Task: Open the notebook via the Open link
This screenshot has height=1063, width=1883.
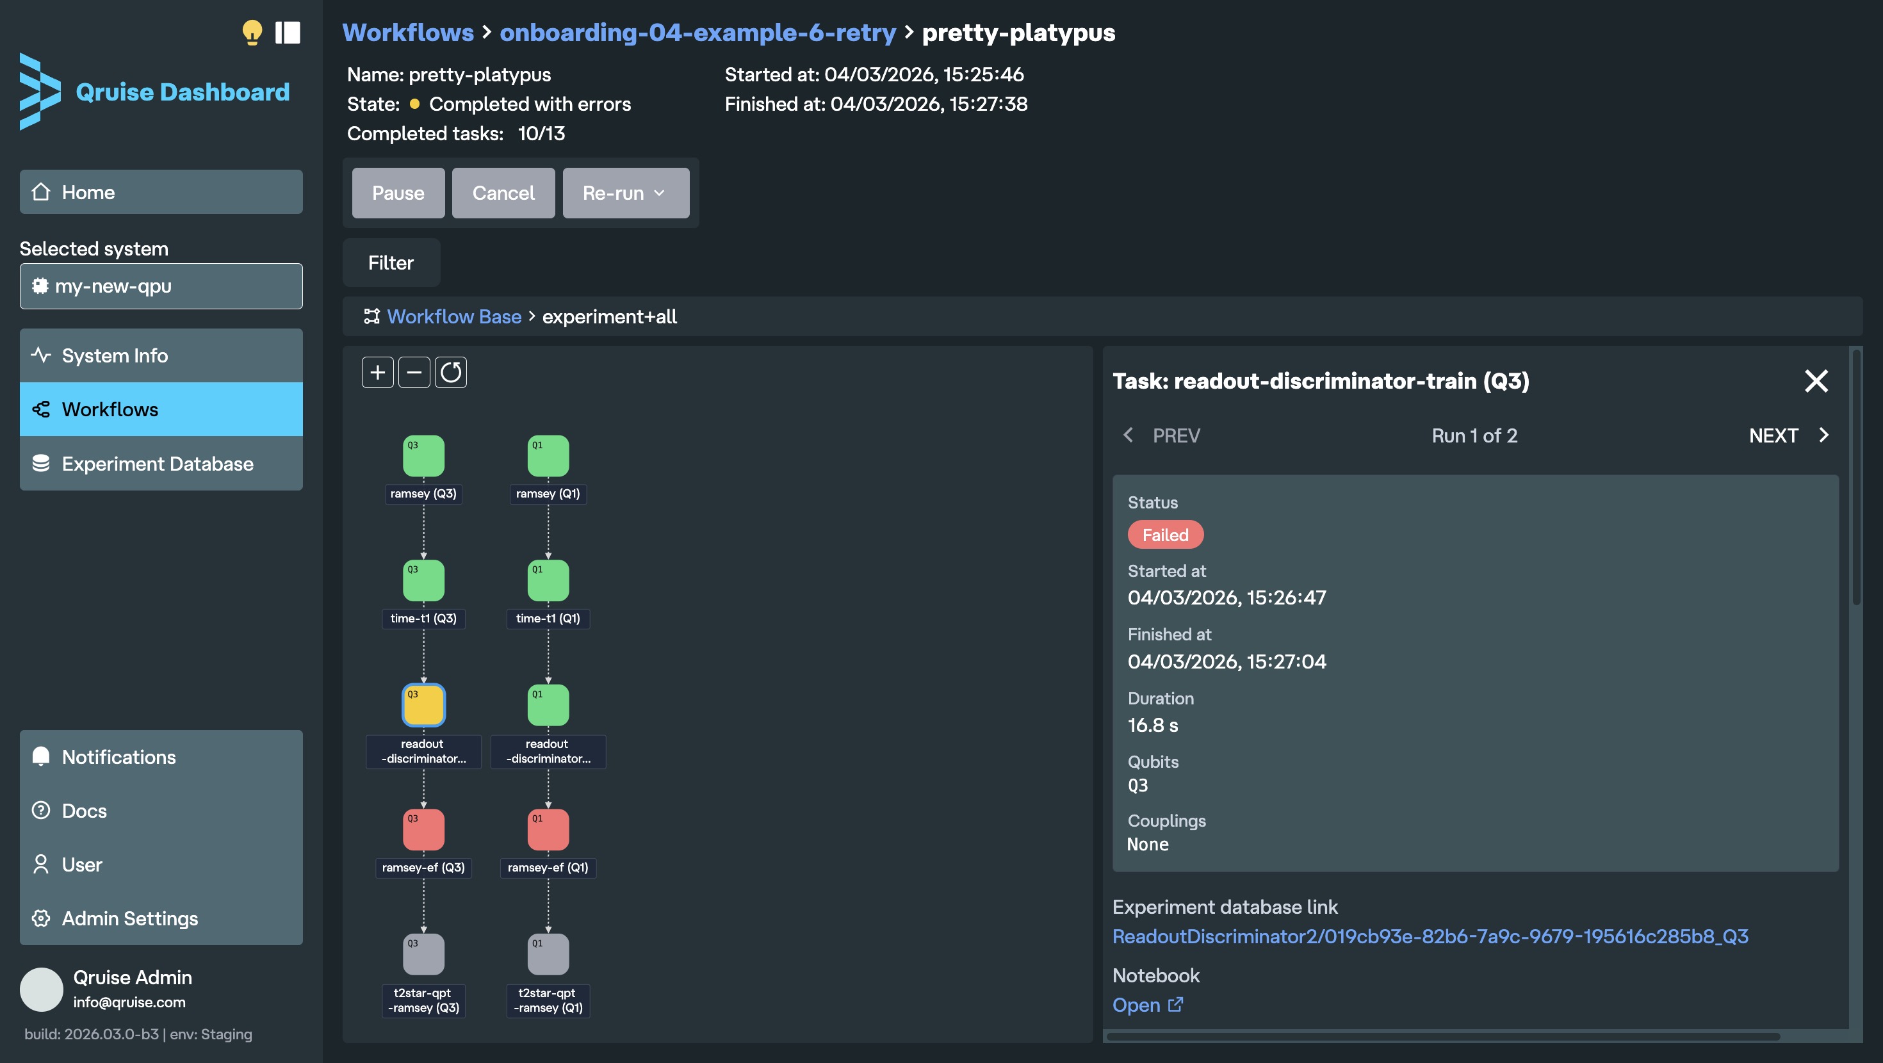Action: (x=1138, y=1005)
